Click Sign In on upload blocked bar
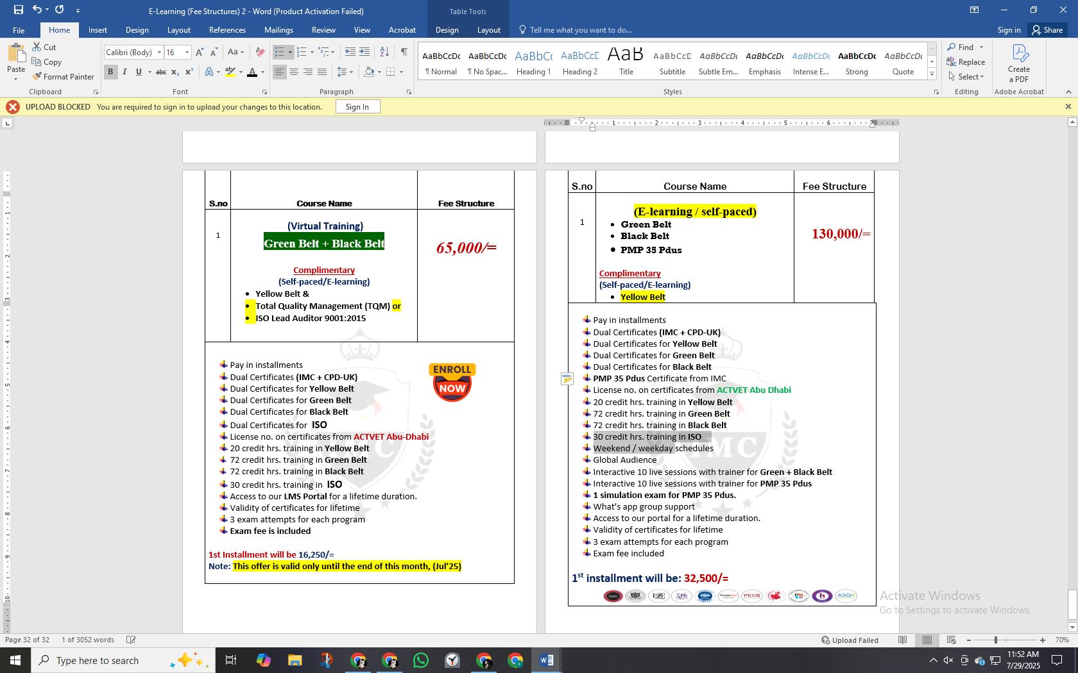 click(x=357, y=106)
